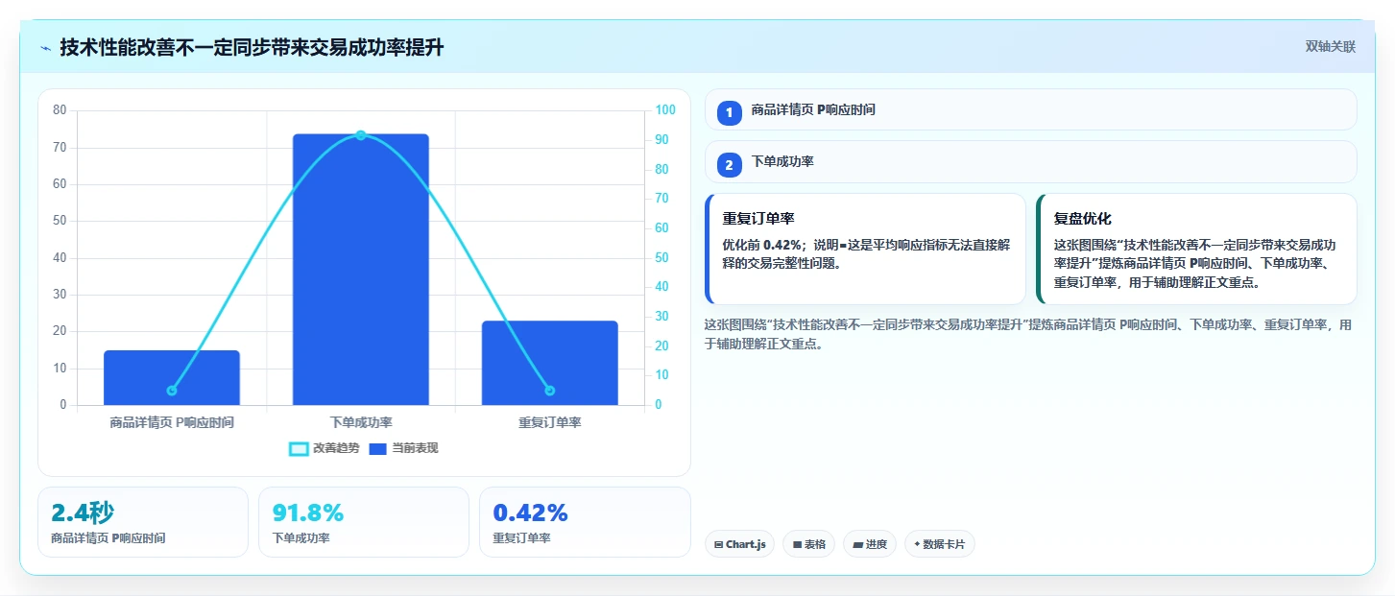This screenshot has height=596, width=1395.
Task: Click the 数据卡片 tag
Action: pyautogui.click(x=940, y=544)
